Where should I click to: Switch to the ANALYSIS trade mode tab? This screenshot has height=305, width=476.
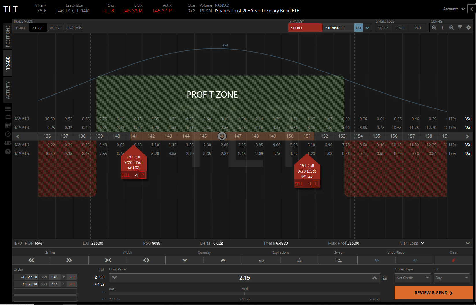(74, 27)
